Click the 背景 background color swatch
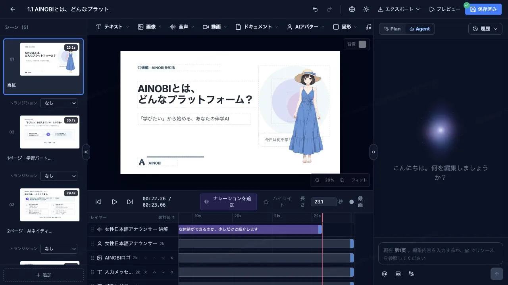The image size is (508, 285). point(362,44)
